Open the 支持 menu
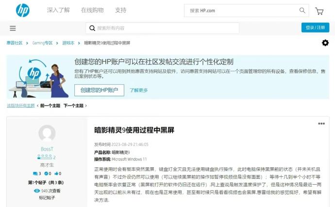The height and width of the screenshot is (207, 335). 121,10
